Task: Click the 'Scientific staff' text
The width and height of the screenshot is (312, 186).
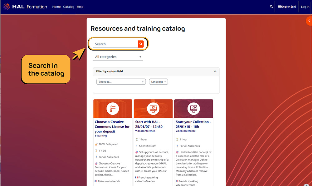Action: pyautogui.click(x=147, y=146)
